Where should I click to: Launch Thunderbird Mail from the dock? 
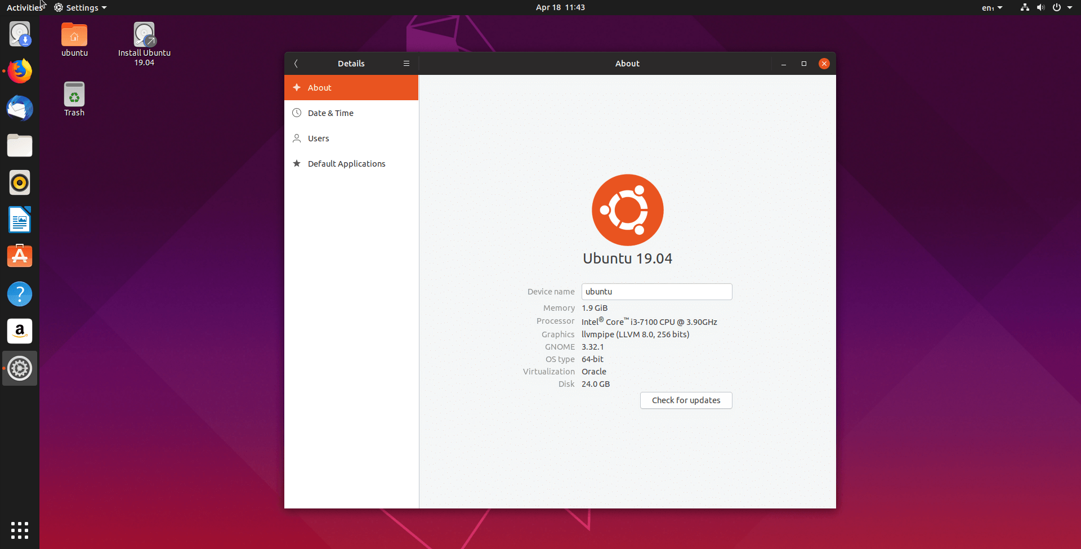pyautogui.click(x=20, y=109)
